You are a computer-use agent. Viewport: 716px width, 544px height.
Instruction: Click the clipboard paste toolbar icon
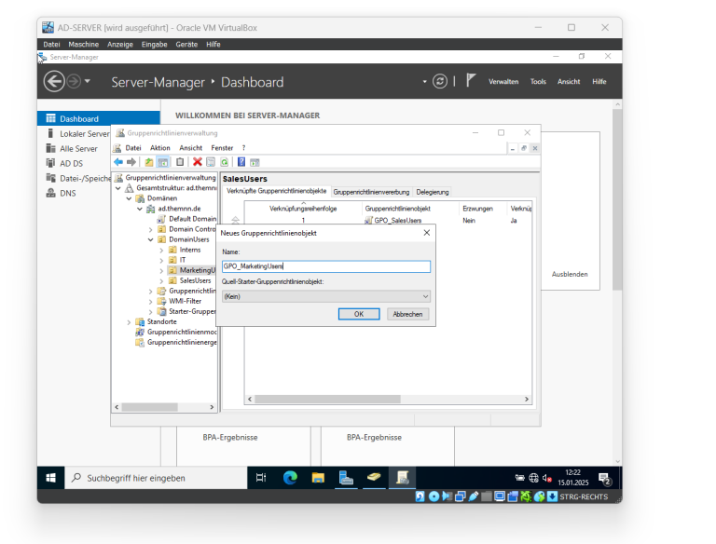click(180, 162)
